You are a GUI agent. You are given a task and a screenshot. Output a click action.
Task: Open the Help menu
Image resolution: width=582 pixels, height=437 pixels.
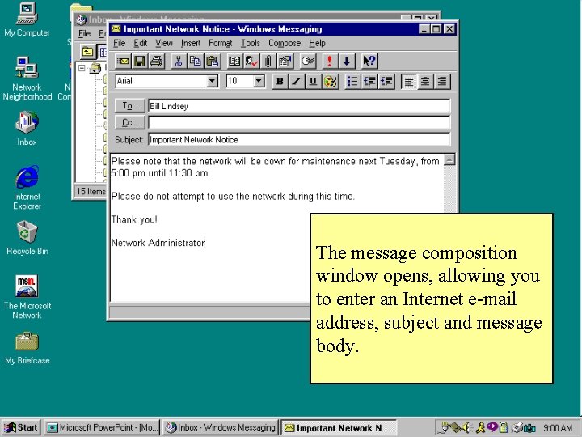(317, 43)
